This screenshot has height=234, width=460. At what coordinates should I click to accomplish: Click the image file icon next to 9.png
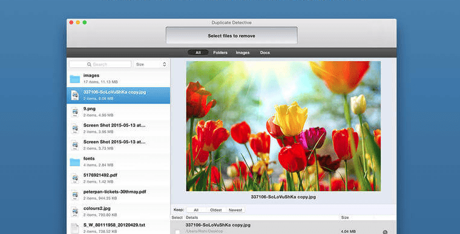[75, 112]
